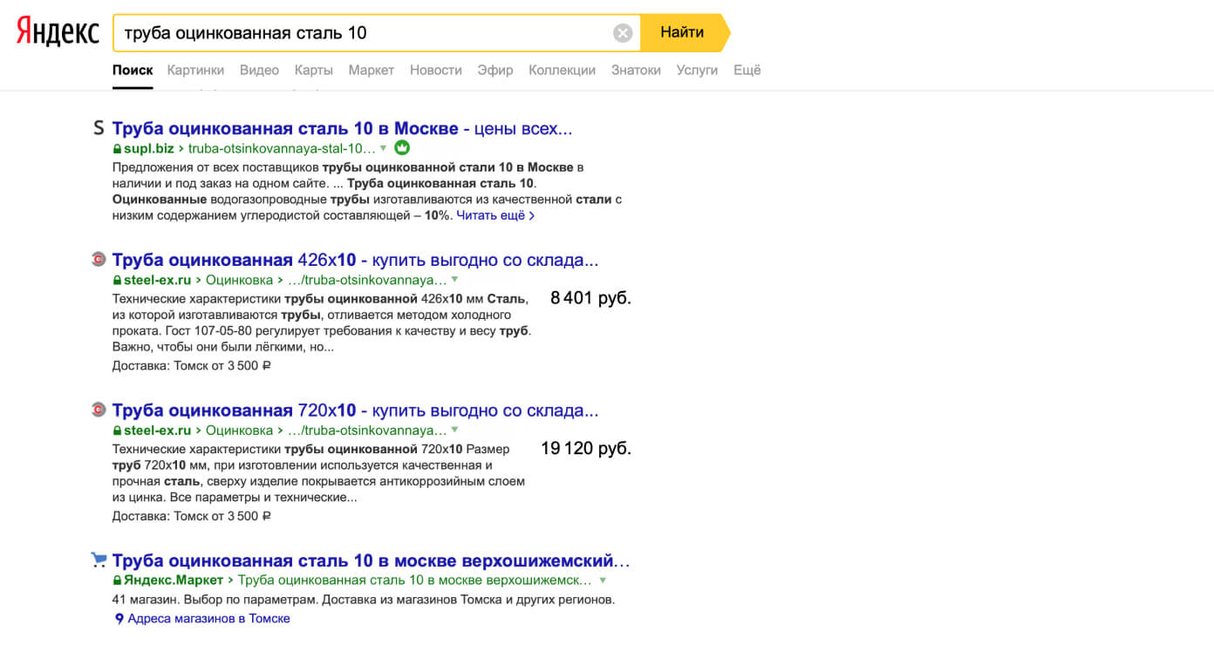Viewport: 1214px width, 645px height.
Task: Expand the dropdown arrow of the 426x10 result URL
Action: (x=454, y=280)
